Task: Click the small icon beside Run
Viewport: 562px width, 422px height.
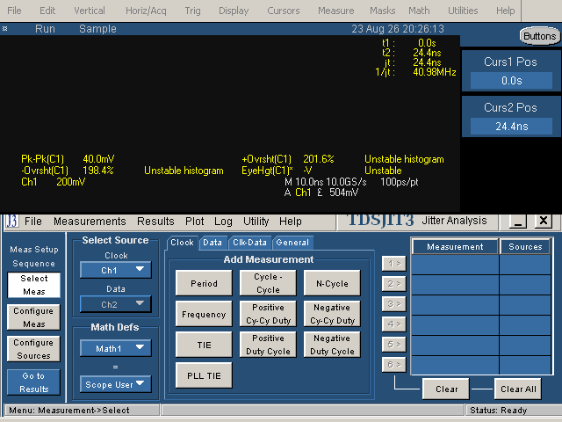Action: (x=4, y=28)
